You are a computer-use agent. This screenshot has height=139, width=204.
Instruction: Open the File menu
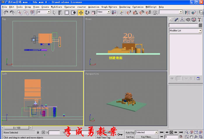[5, 7]
